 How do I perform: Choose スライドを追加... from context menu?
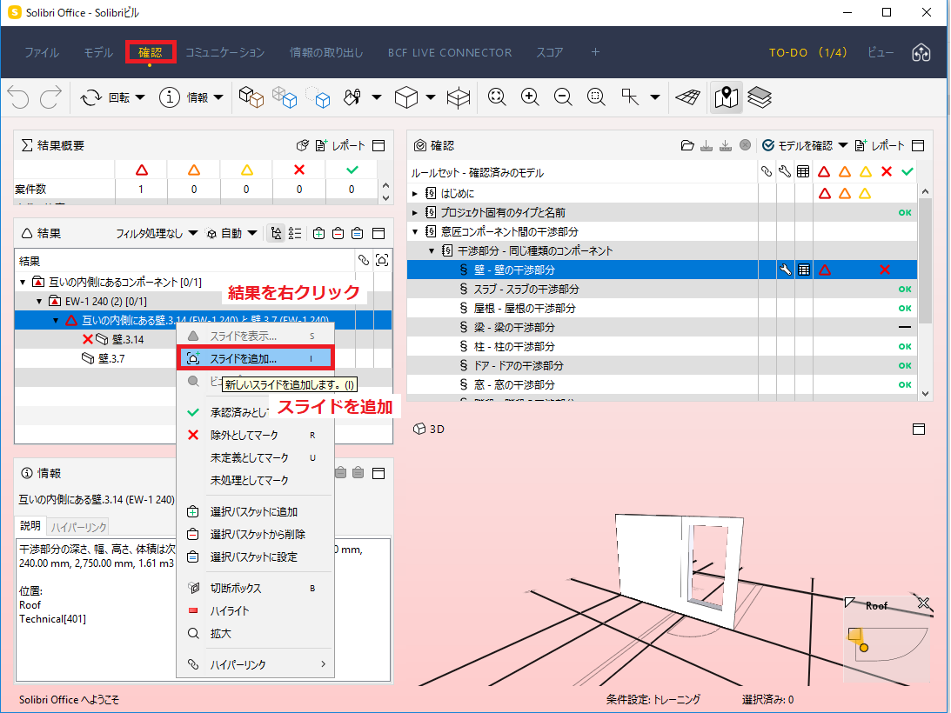click(x=255, y=358)
